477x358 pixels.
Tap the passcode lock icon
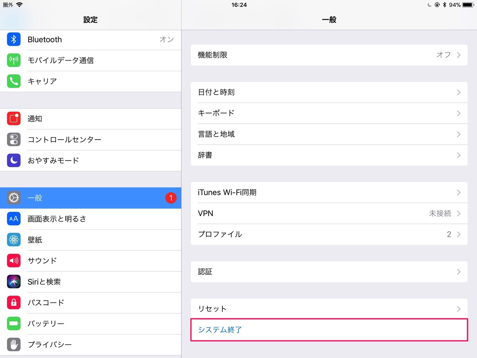point(14,303)
